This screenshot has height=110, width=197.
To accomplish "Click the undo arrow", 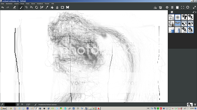I will (x=3, y=7).
